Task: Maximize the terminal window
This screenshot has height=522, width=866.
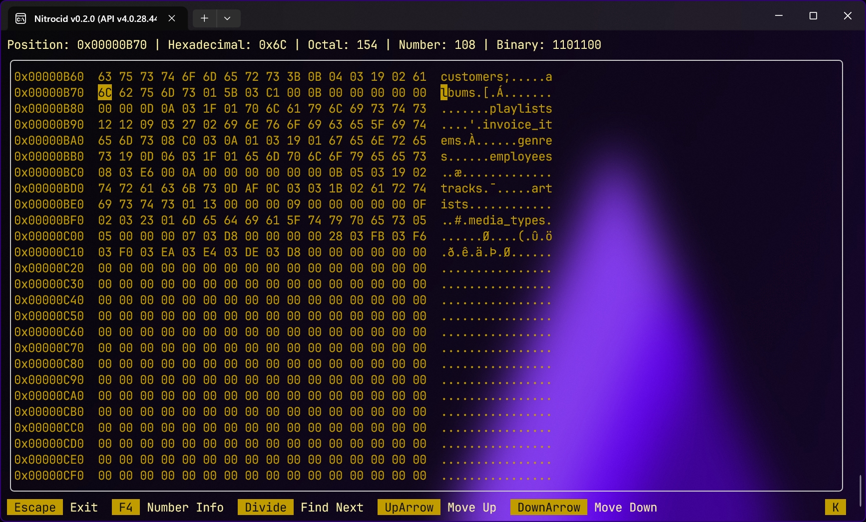Action: (813, 16)
